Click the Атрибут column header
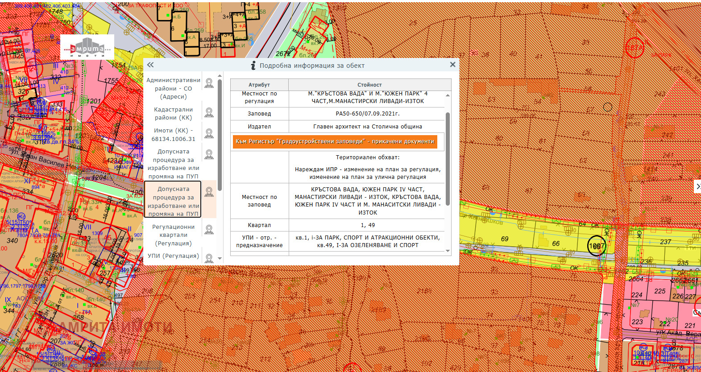The height and width of the screenshot is (372, 701). pos(259,85)
